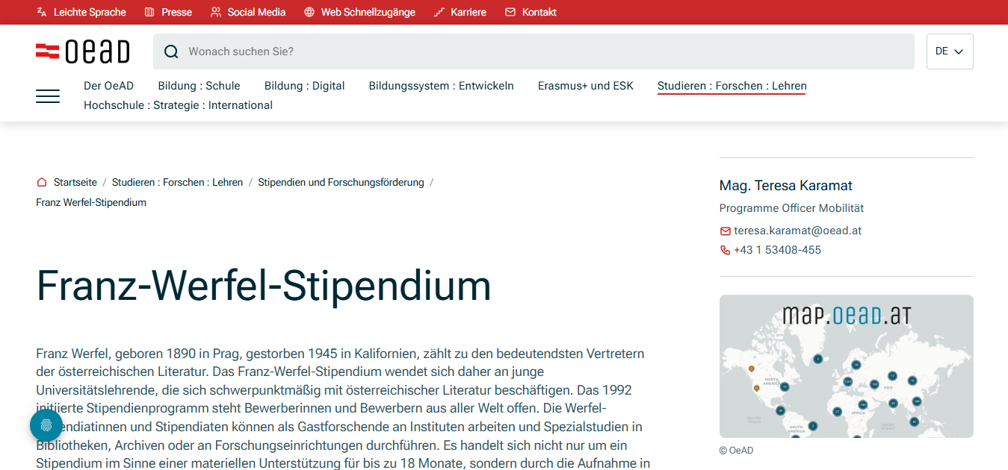Click contact name Mag. Teresa Karamat
The height and width of the screenshot is (470, 1008).
tap(786, 186)
